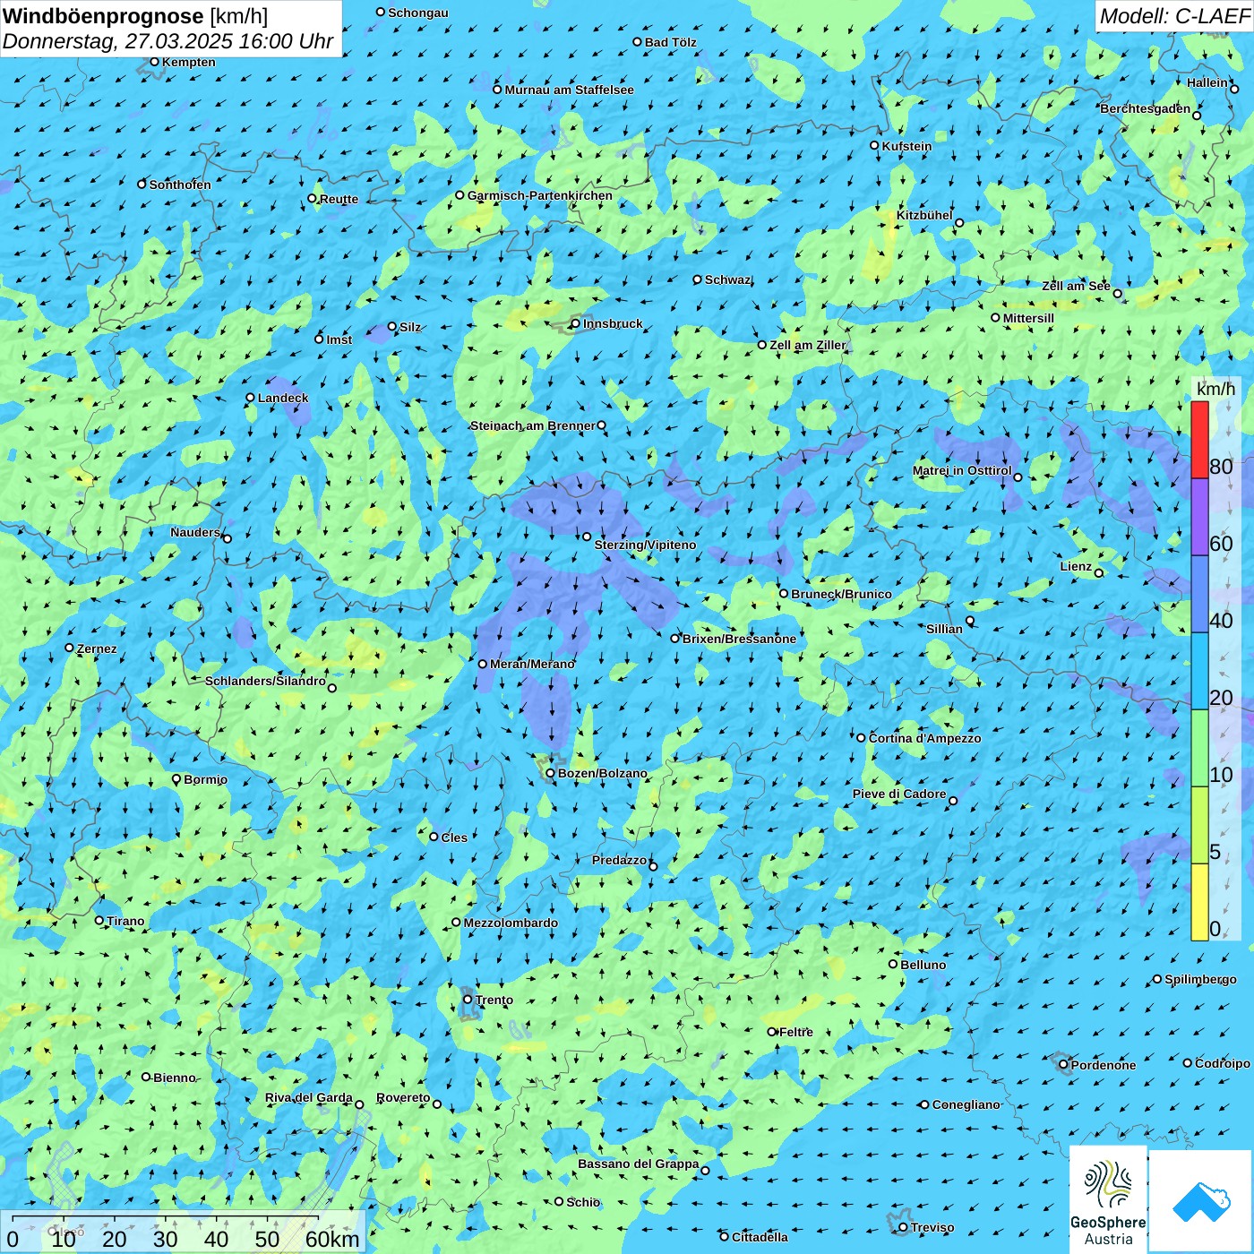
Task: Select the green legend swatch above 10
Action: tap(1199, 748)
